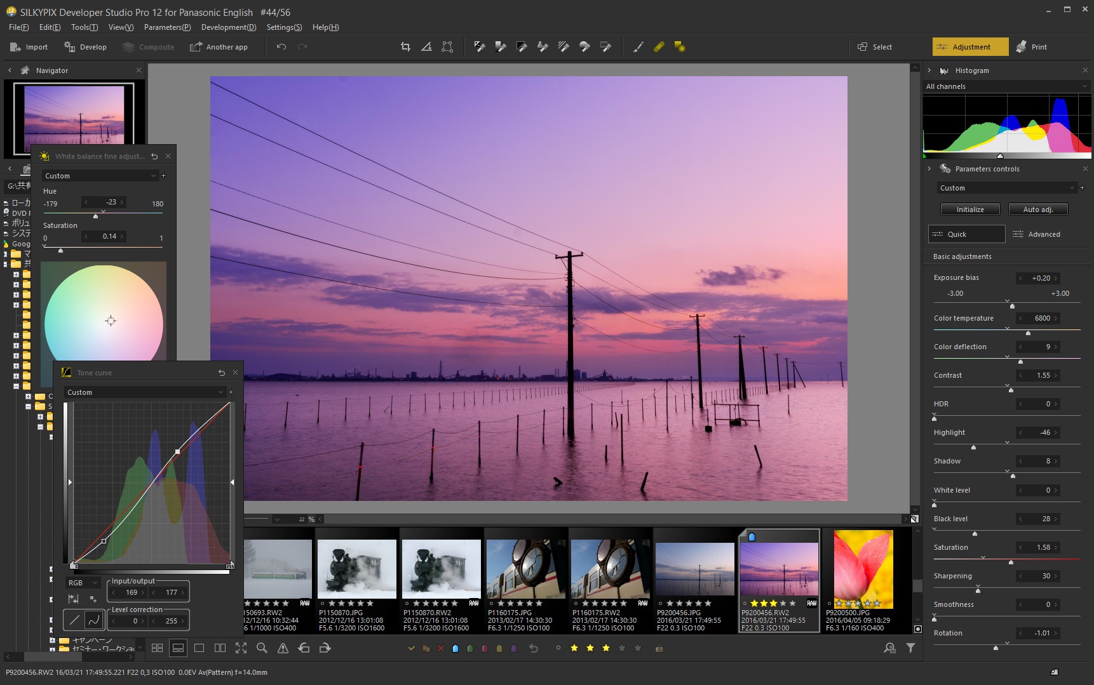Image resolution: width=1094 pixels, height=685 pixels.
Task: Reset White balance fine adjustment panel
Action: click(154, 156)
